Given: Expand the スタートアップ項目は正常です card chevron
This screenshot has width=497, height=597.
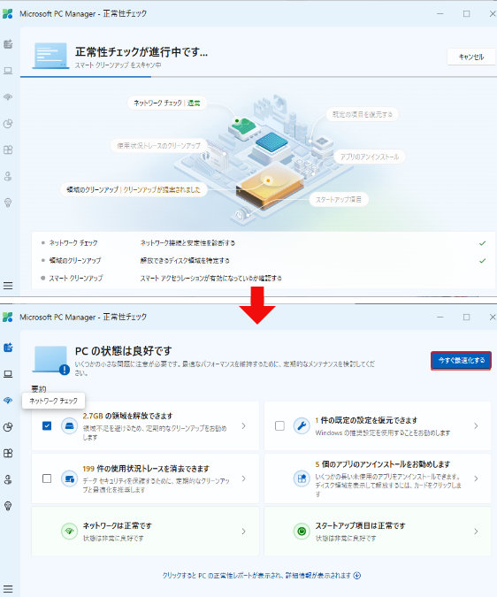Looking at the screenshot, I should pyautogui.click(x=476, y=532).
